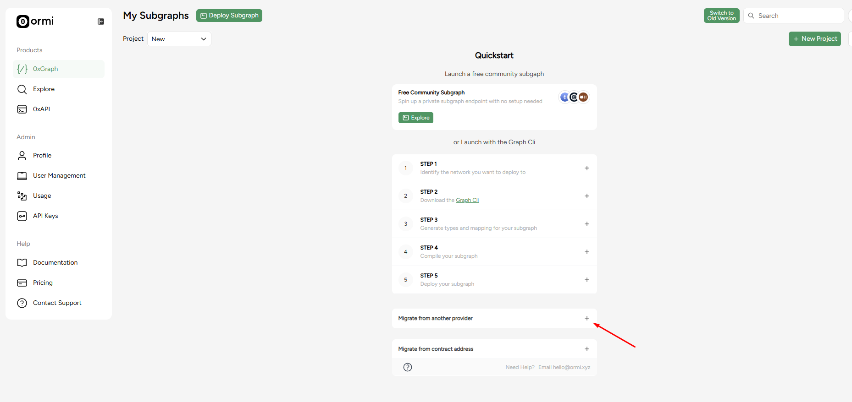Click the step number 1 circle
The image size is (852, 402).
pyautogui.click(x=405, y=168)
